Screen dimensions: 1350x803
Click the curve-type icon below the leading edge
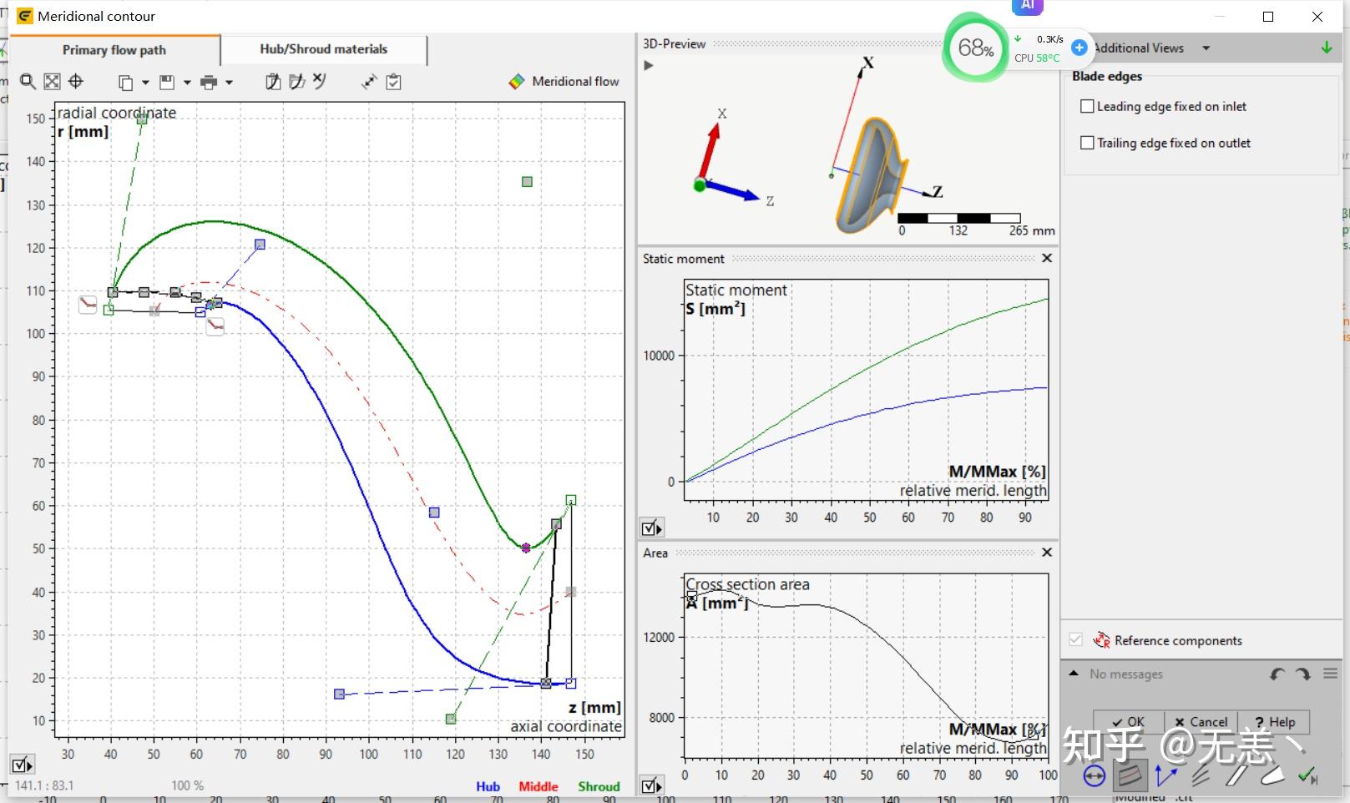pyautogui.click(x=215, y=326)
